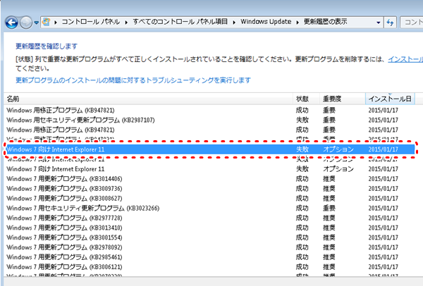Click オプション in the highlighted Internet Explorer row
423x286 pixels.
pos(338,149)
